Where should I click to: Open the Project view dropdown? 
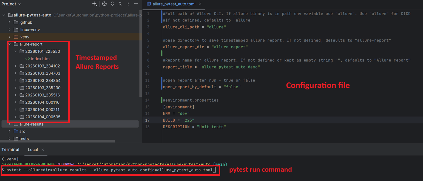point(11,4)
